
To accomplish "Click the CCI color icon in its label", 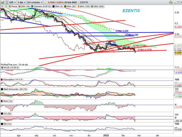I will coord(2,113).
